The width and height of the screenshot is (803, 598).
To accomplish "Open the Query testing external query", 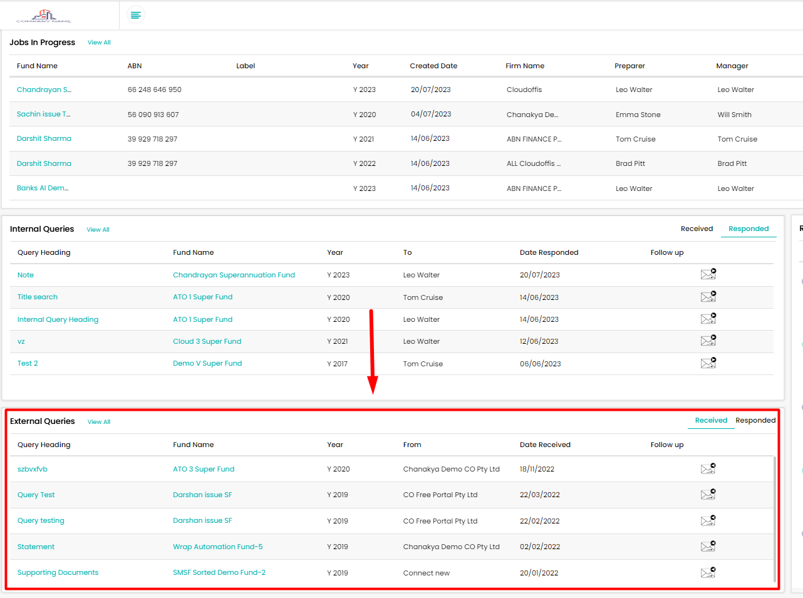I will tap(41, 520).
